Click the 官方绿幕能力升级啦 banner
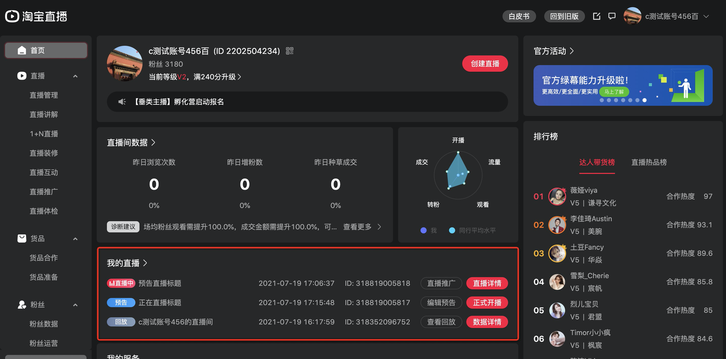 click(623, 85)
